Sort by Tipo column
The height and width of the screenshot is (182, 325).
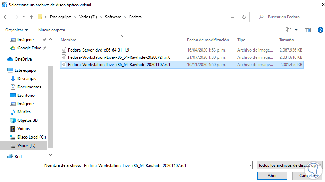241,40
